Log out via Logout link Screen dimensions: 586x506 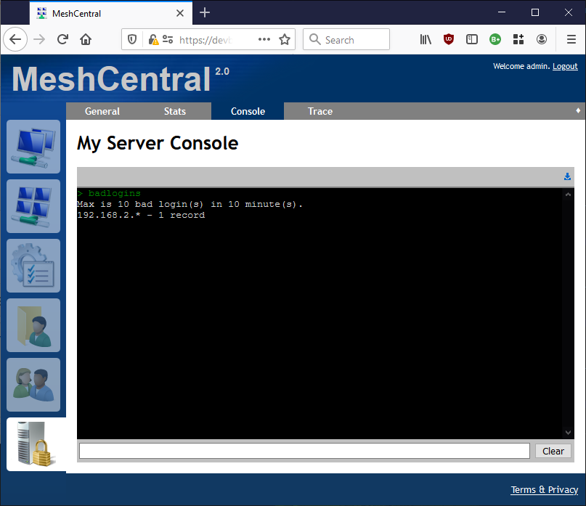click(565, 66)
